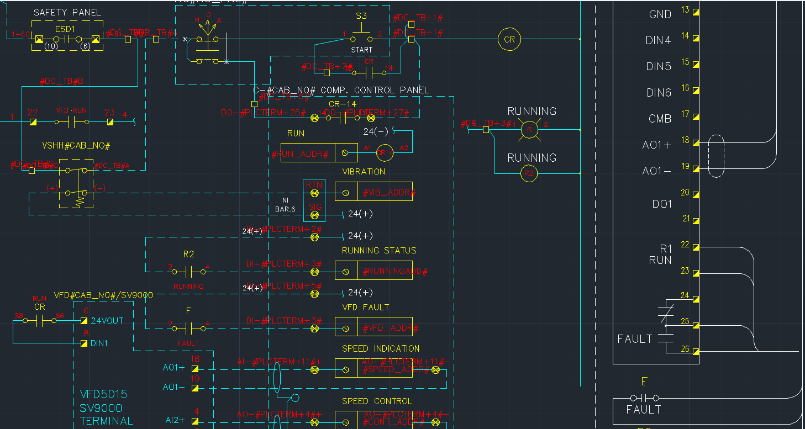Select the yellow terminal block numbered 26

tap(696, 351)
